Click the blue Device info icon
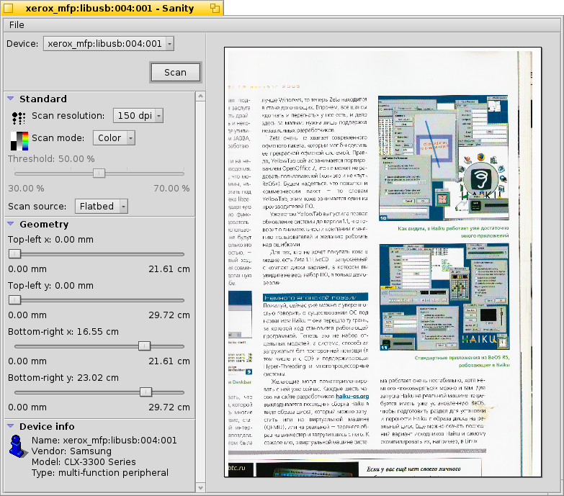The width and height of the screenshot is (564, 496). (18, 446)
